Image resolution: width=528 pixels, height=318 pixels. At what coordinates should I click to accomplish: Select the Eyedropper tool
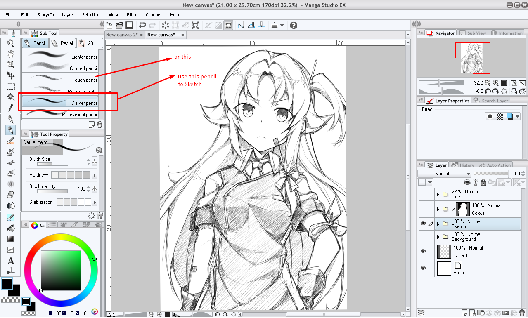(10, 107)
